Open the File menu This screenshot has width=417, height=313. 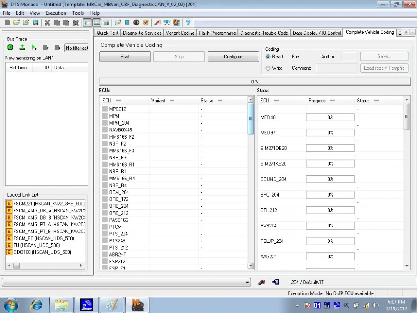click(x=6, y=13)
